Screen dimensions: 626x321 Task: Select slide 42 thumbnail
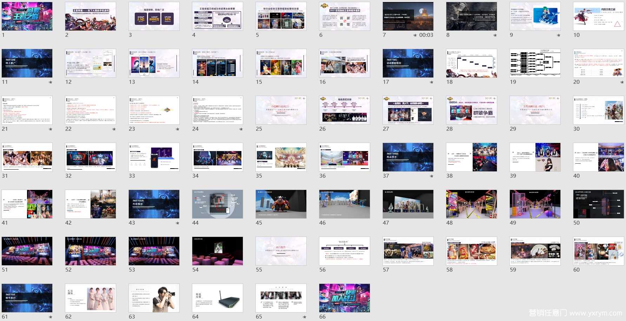(91, 204)
